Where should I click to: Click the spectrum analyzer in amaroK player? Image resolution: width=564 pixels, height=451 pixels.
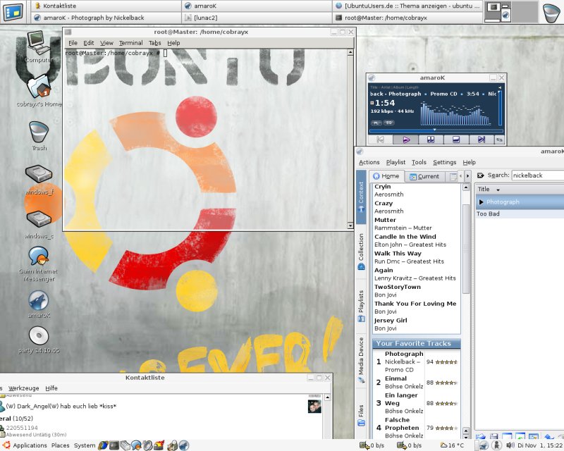click(455, 114)
